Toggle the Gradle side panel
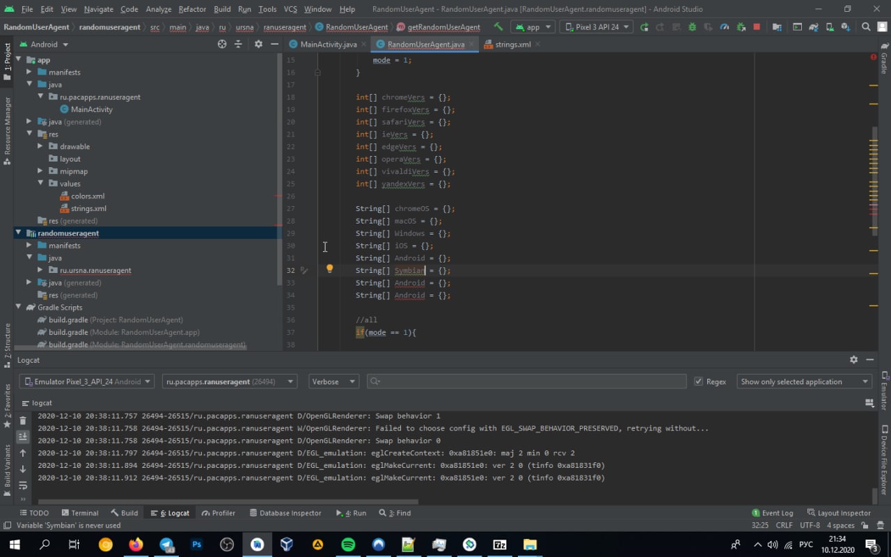891x557 pixels. coord(884,58)
